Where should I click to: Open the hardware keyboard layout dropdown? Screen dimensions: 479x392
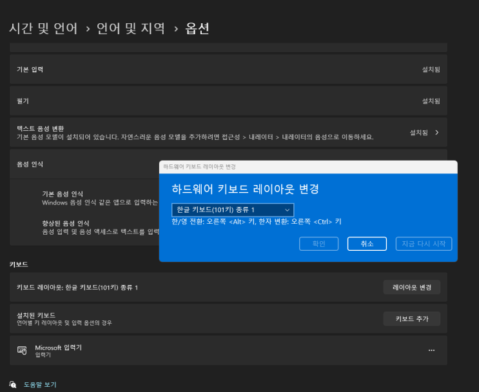point(233,210)
